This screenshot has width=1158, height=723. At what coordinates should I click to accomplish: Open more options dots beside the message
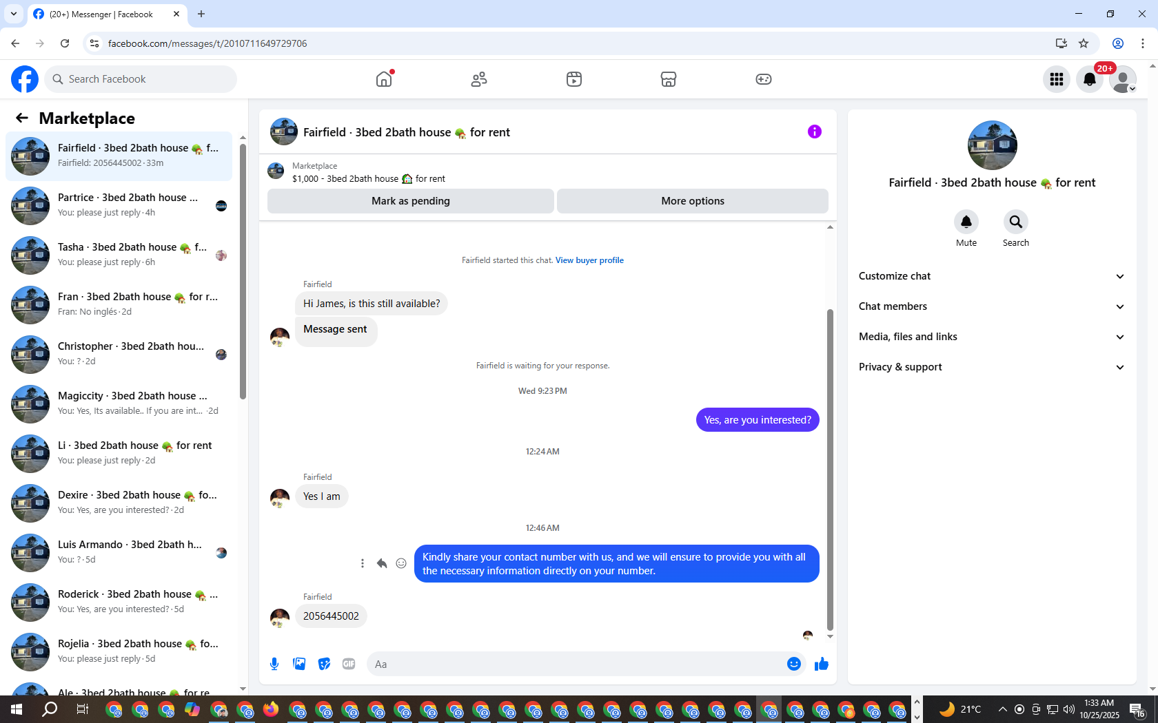pyautogui.click(x=363, y=563)
